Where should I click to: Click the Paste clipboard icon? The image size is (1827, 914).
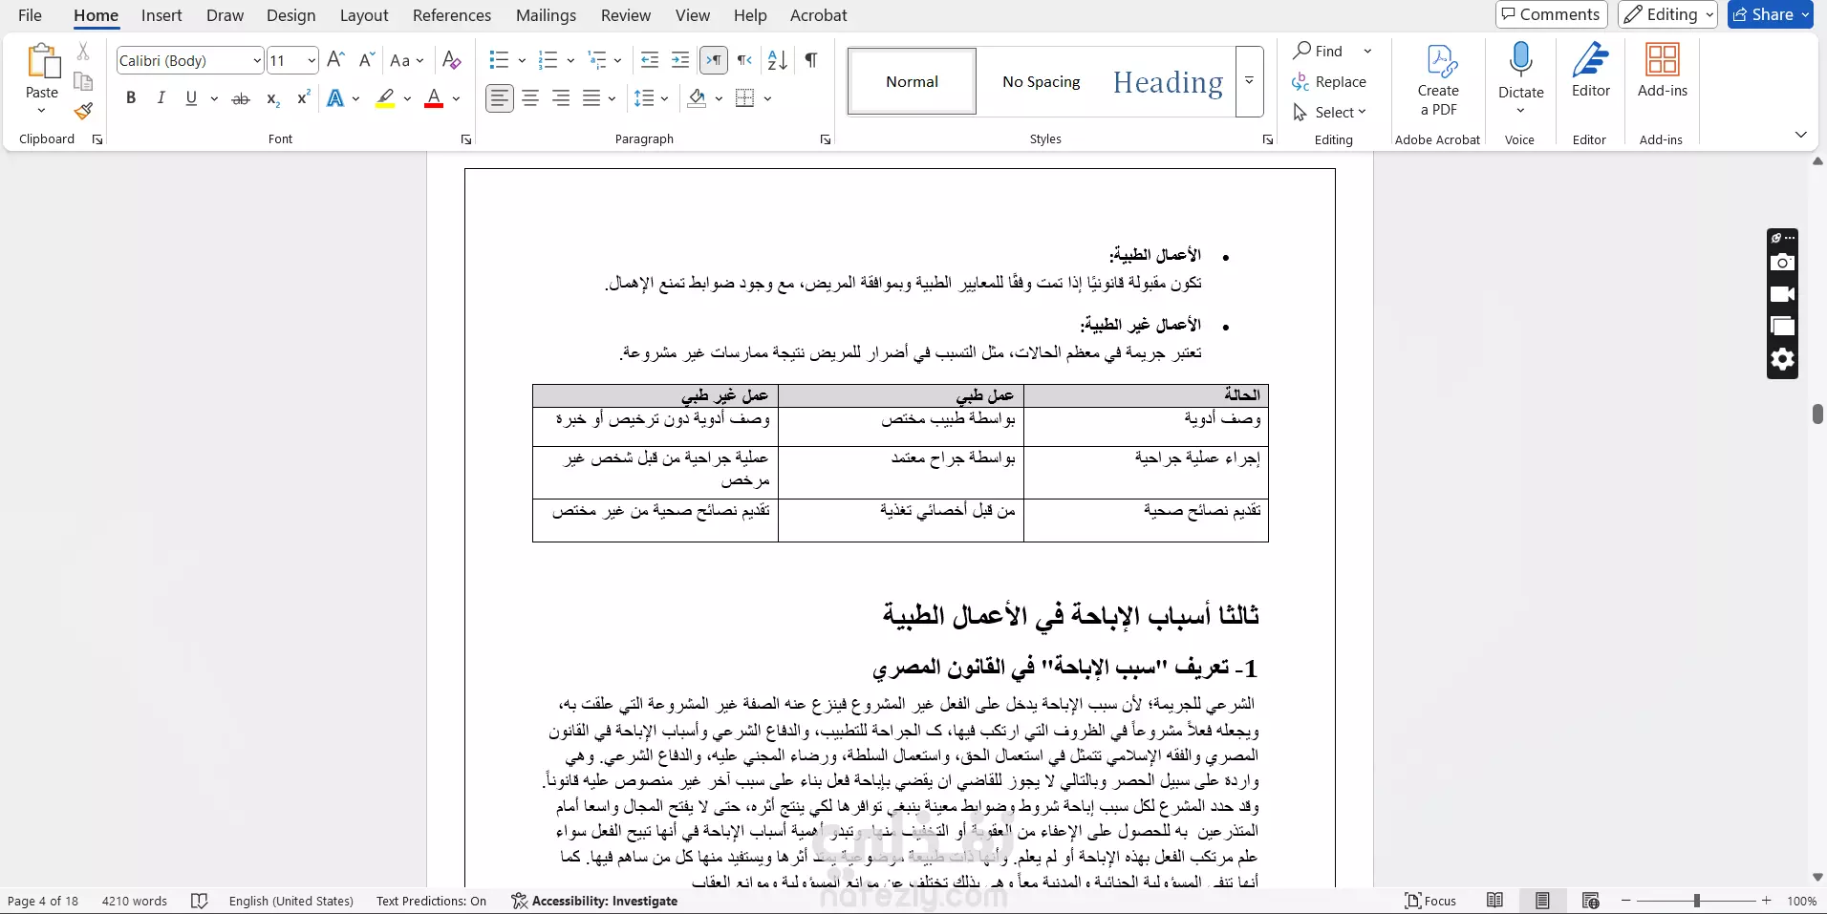[42, 62]
